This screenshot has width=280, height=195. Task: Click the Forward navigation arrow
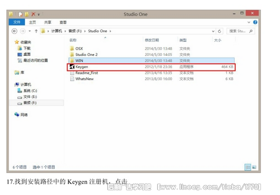tap(23, 31)
